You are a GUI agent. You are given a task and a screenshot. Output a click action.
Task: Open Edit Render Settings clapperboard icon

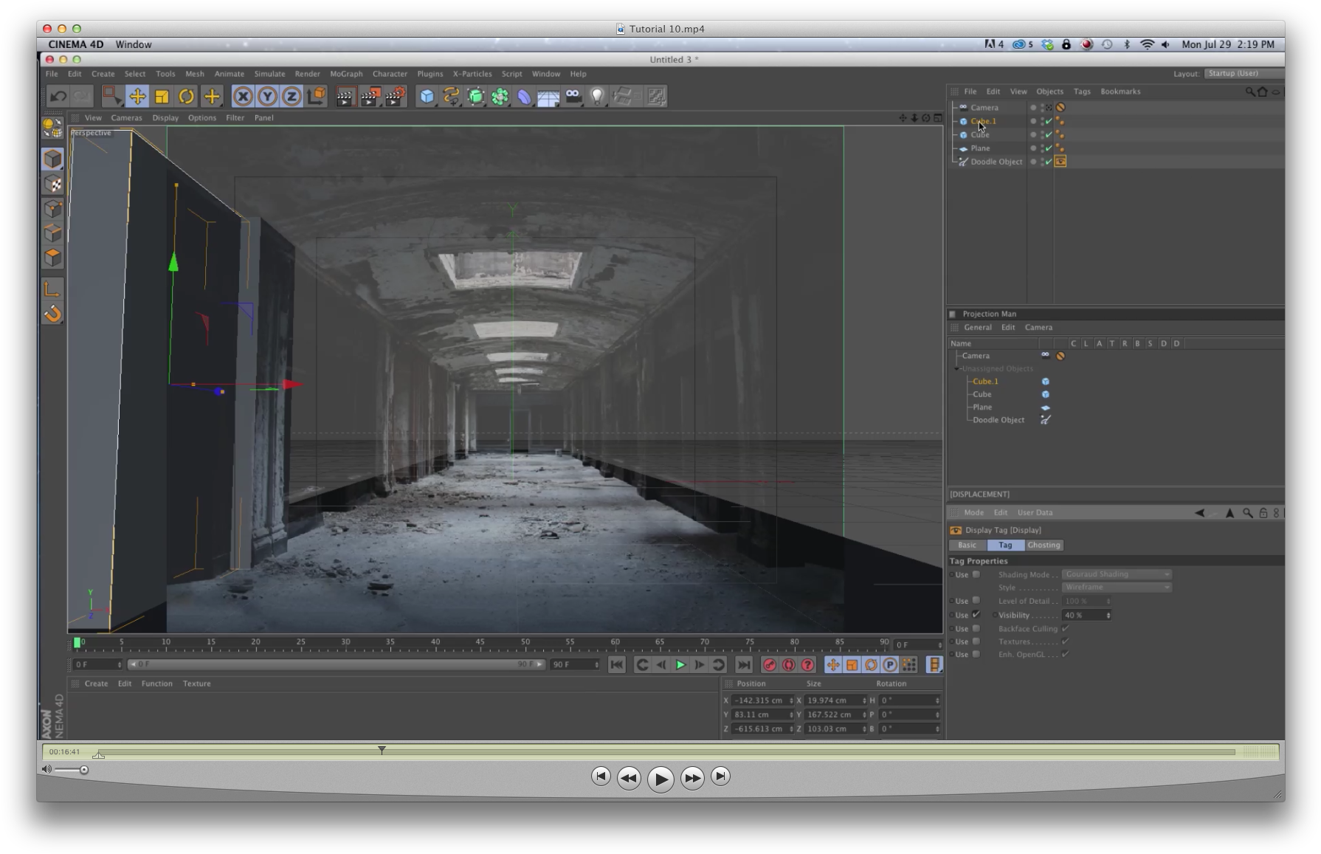pos(395,97)
